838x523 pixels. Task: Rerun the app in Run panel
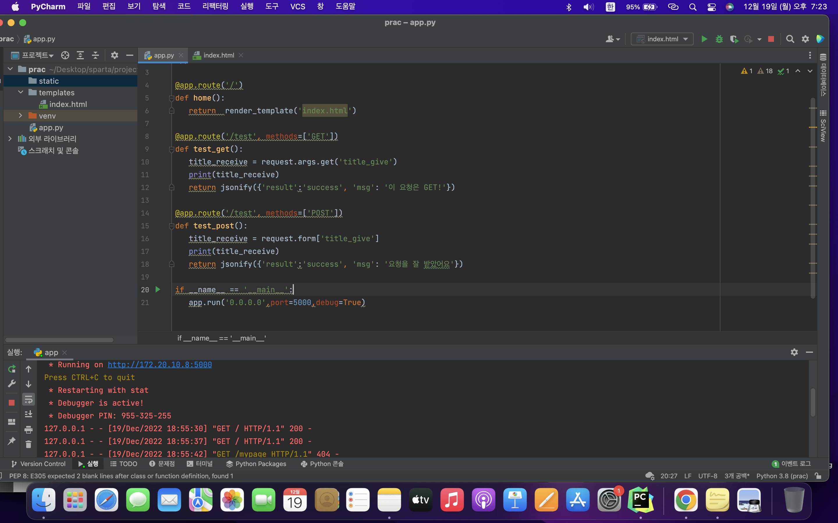point(12,369)
